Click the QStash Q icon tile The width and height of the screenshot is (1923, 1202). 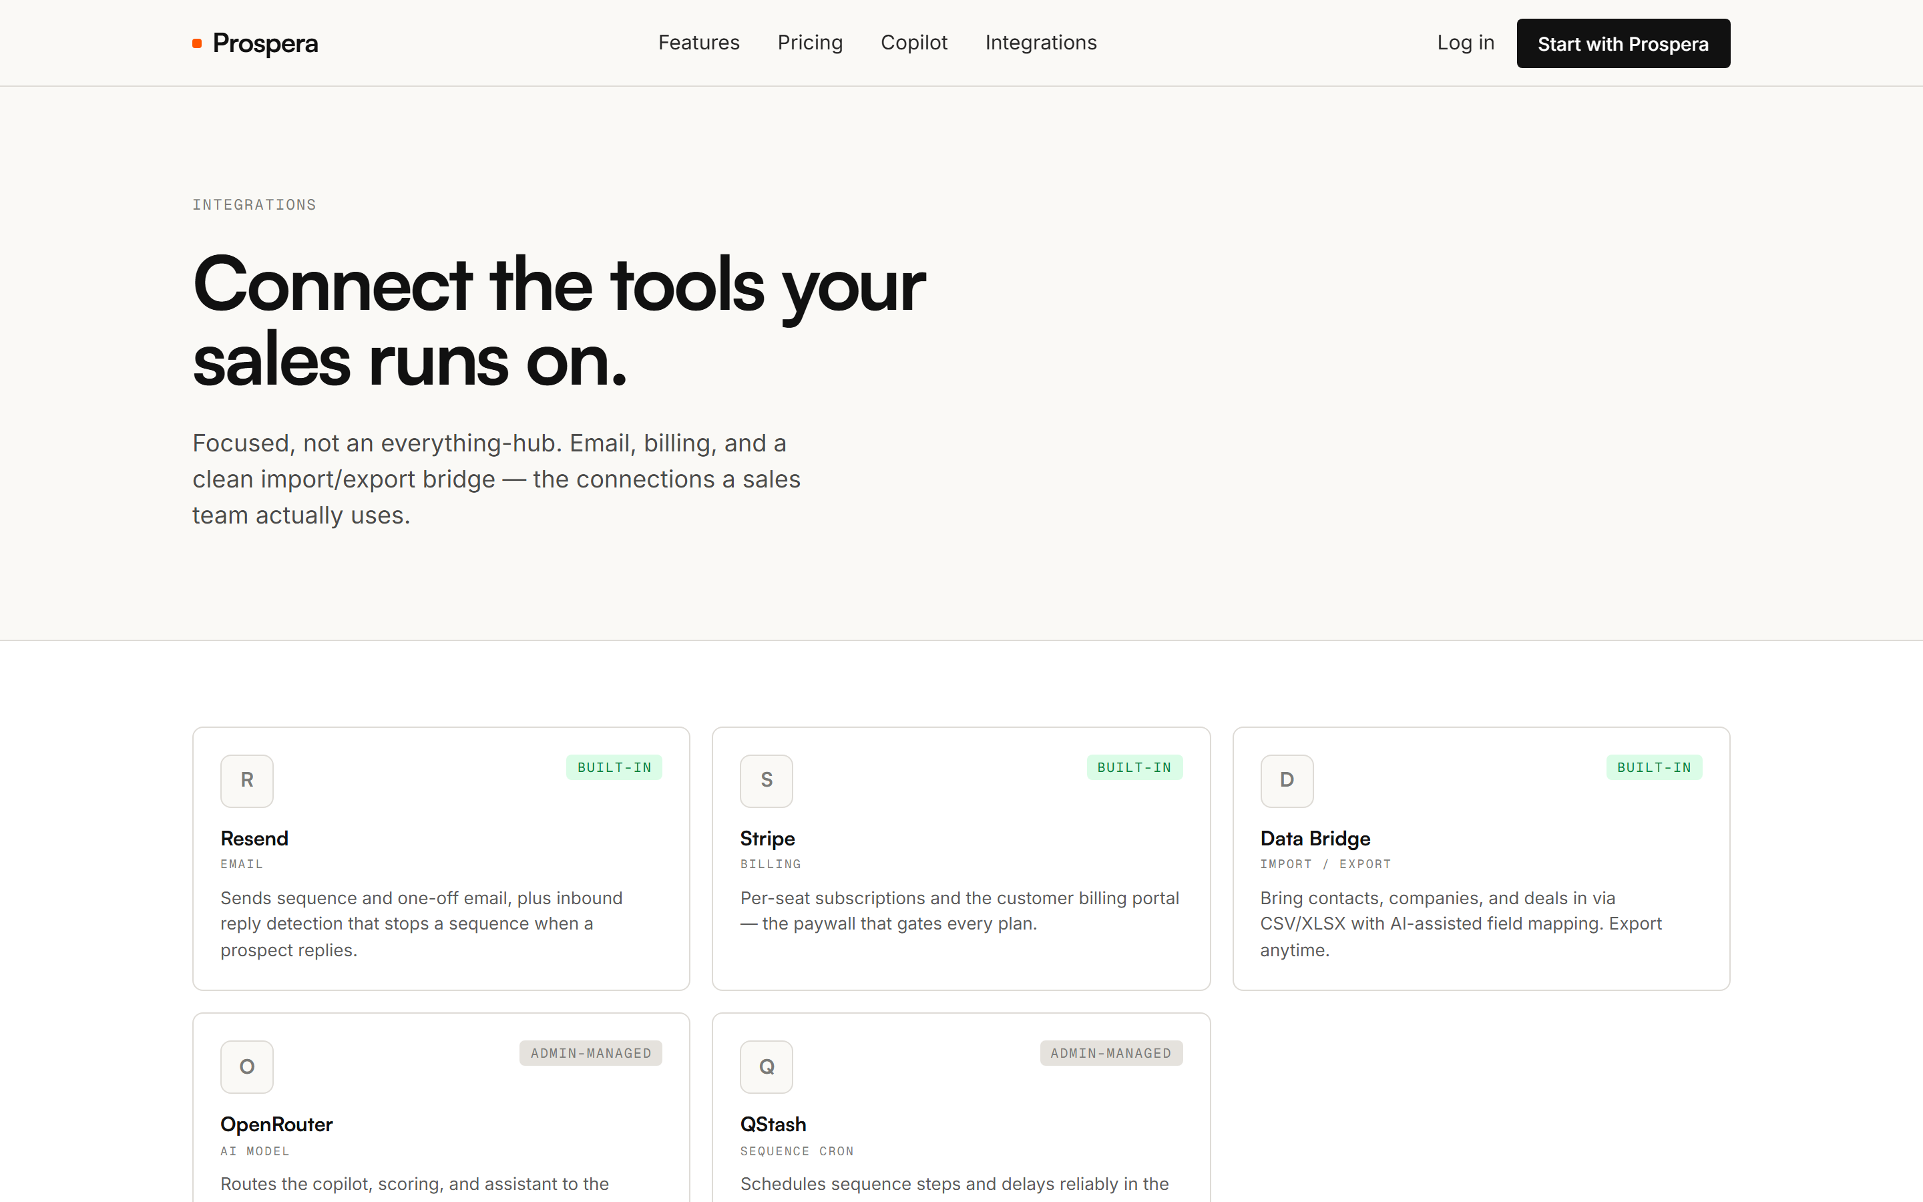(x=767, y=1067)
